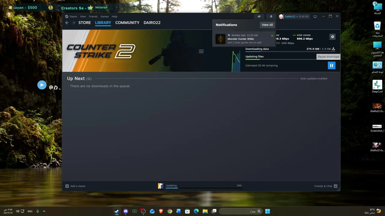Open File Explorer from the taskbar

[x=205, y=211]
